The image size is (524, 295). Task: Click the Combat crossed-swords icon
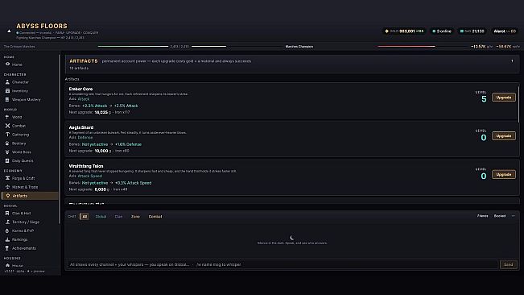coord(7,126)
